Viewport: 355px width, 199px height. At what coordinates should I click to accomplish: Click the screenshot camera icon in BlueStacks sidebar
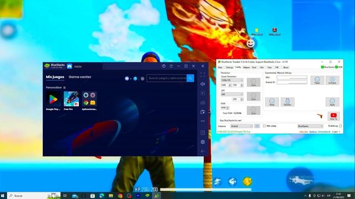click(202, 103)
